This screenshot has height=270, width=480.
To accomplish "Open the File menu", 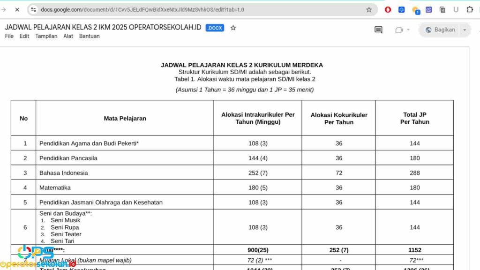I will point(9,36).
